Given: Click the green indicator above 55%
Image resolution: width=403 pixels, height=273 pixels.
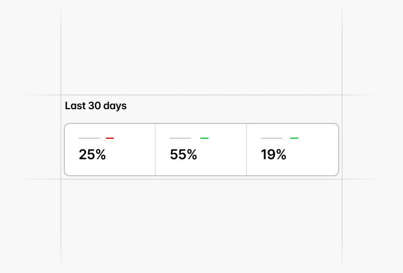Looking at the screenshot, I should 204,138.
